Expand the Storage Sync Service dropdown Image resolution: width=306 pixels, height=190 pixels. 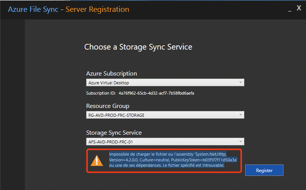tap(165, 142)
